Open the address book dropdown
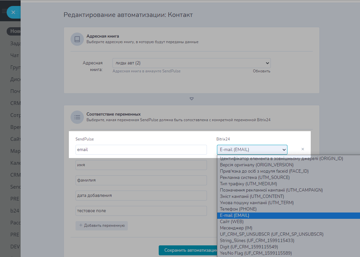This screenshot has width=360, height=257. pos(191,63)
